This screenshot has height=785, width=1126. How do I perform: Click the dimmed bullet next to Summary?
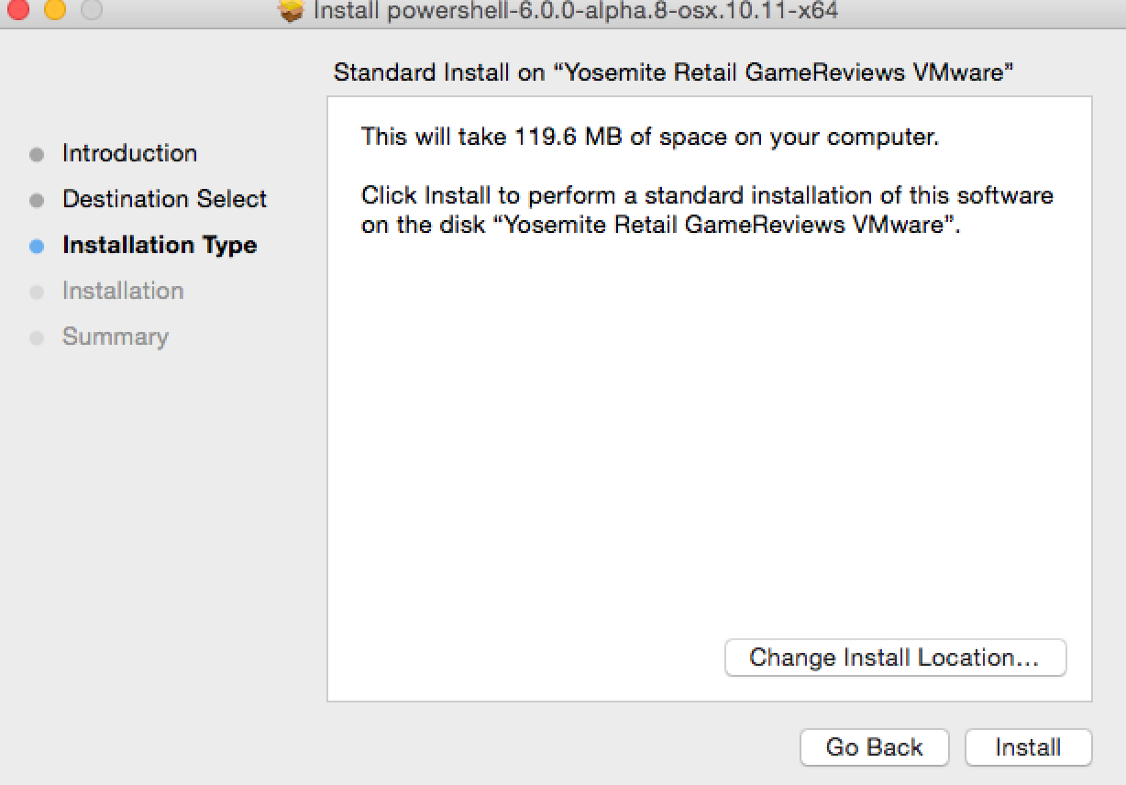point(37,337)
